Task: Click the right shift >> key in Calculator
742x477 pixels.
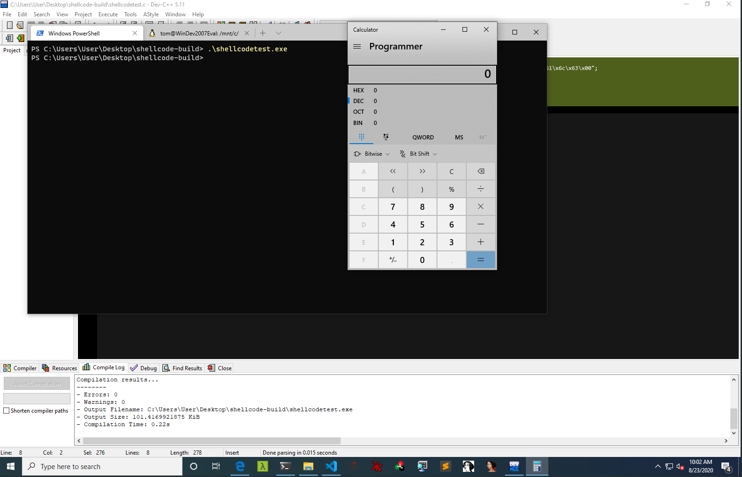Action: coord(422,171)
